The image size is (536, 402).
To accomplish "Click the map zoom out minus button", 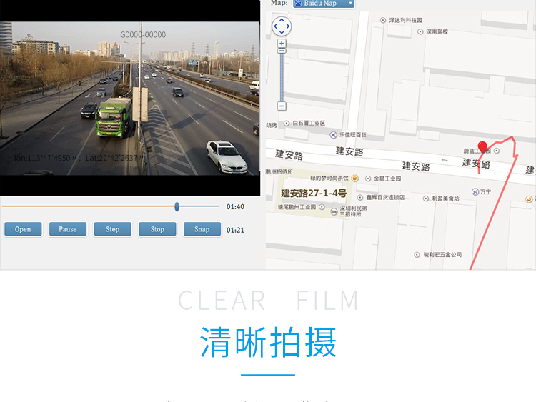I will [282, 106].
